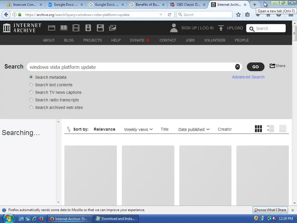Switch to the detailed list view
This screenshot has width=297, height=223.
coord(271,129)
